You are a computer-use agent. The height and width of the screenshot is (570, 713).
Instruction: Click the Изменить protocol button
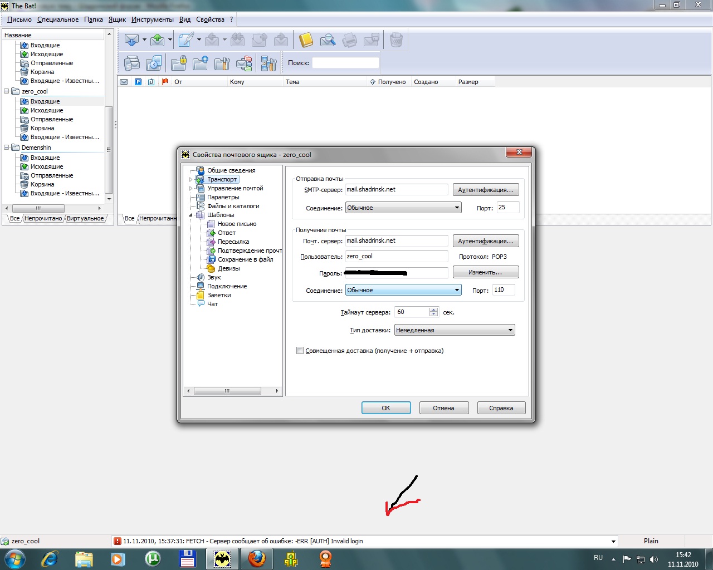[x=486, y=272]
